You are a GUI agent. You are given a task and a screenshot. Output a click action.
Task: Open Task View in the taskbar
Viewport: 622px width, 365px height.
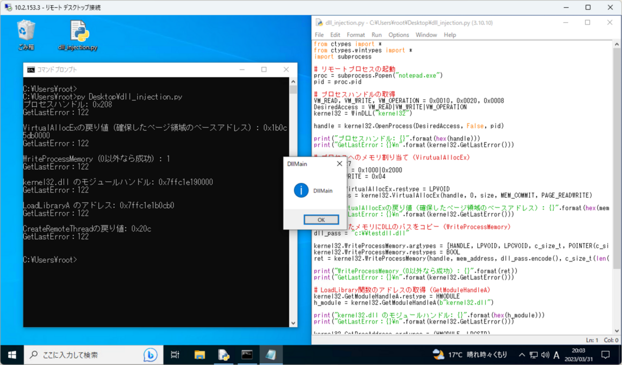[175, 355]
